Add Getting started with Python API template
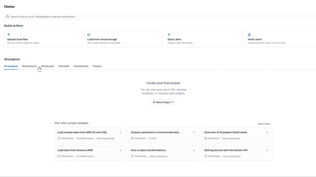The height and width of the screenshot is (177, 316). point(267,150)
